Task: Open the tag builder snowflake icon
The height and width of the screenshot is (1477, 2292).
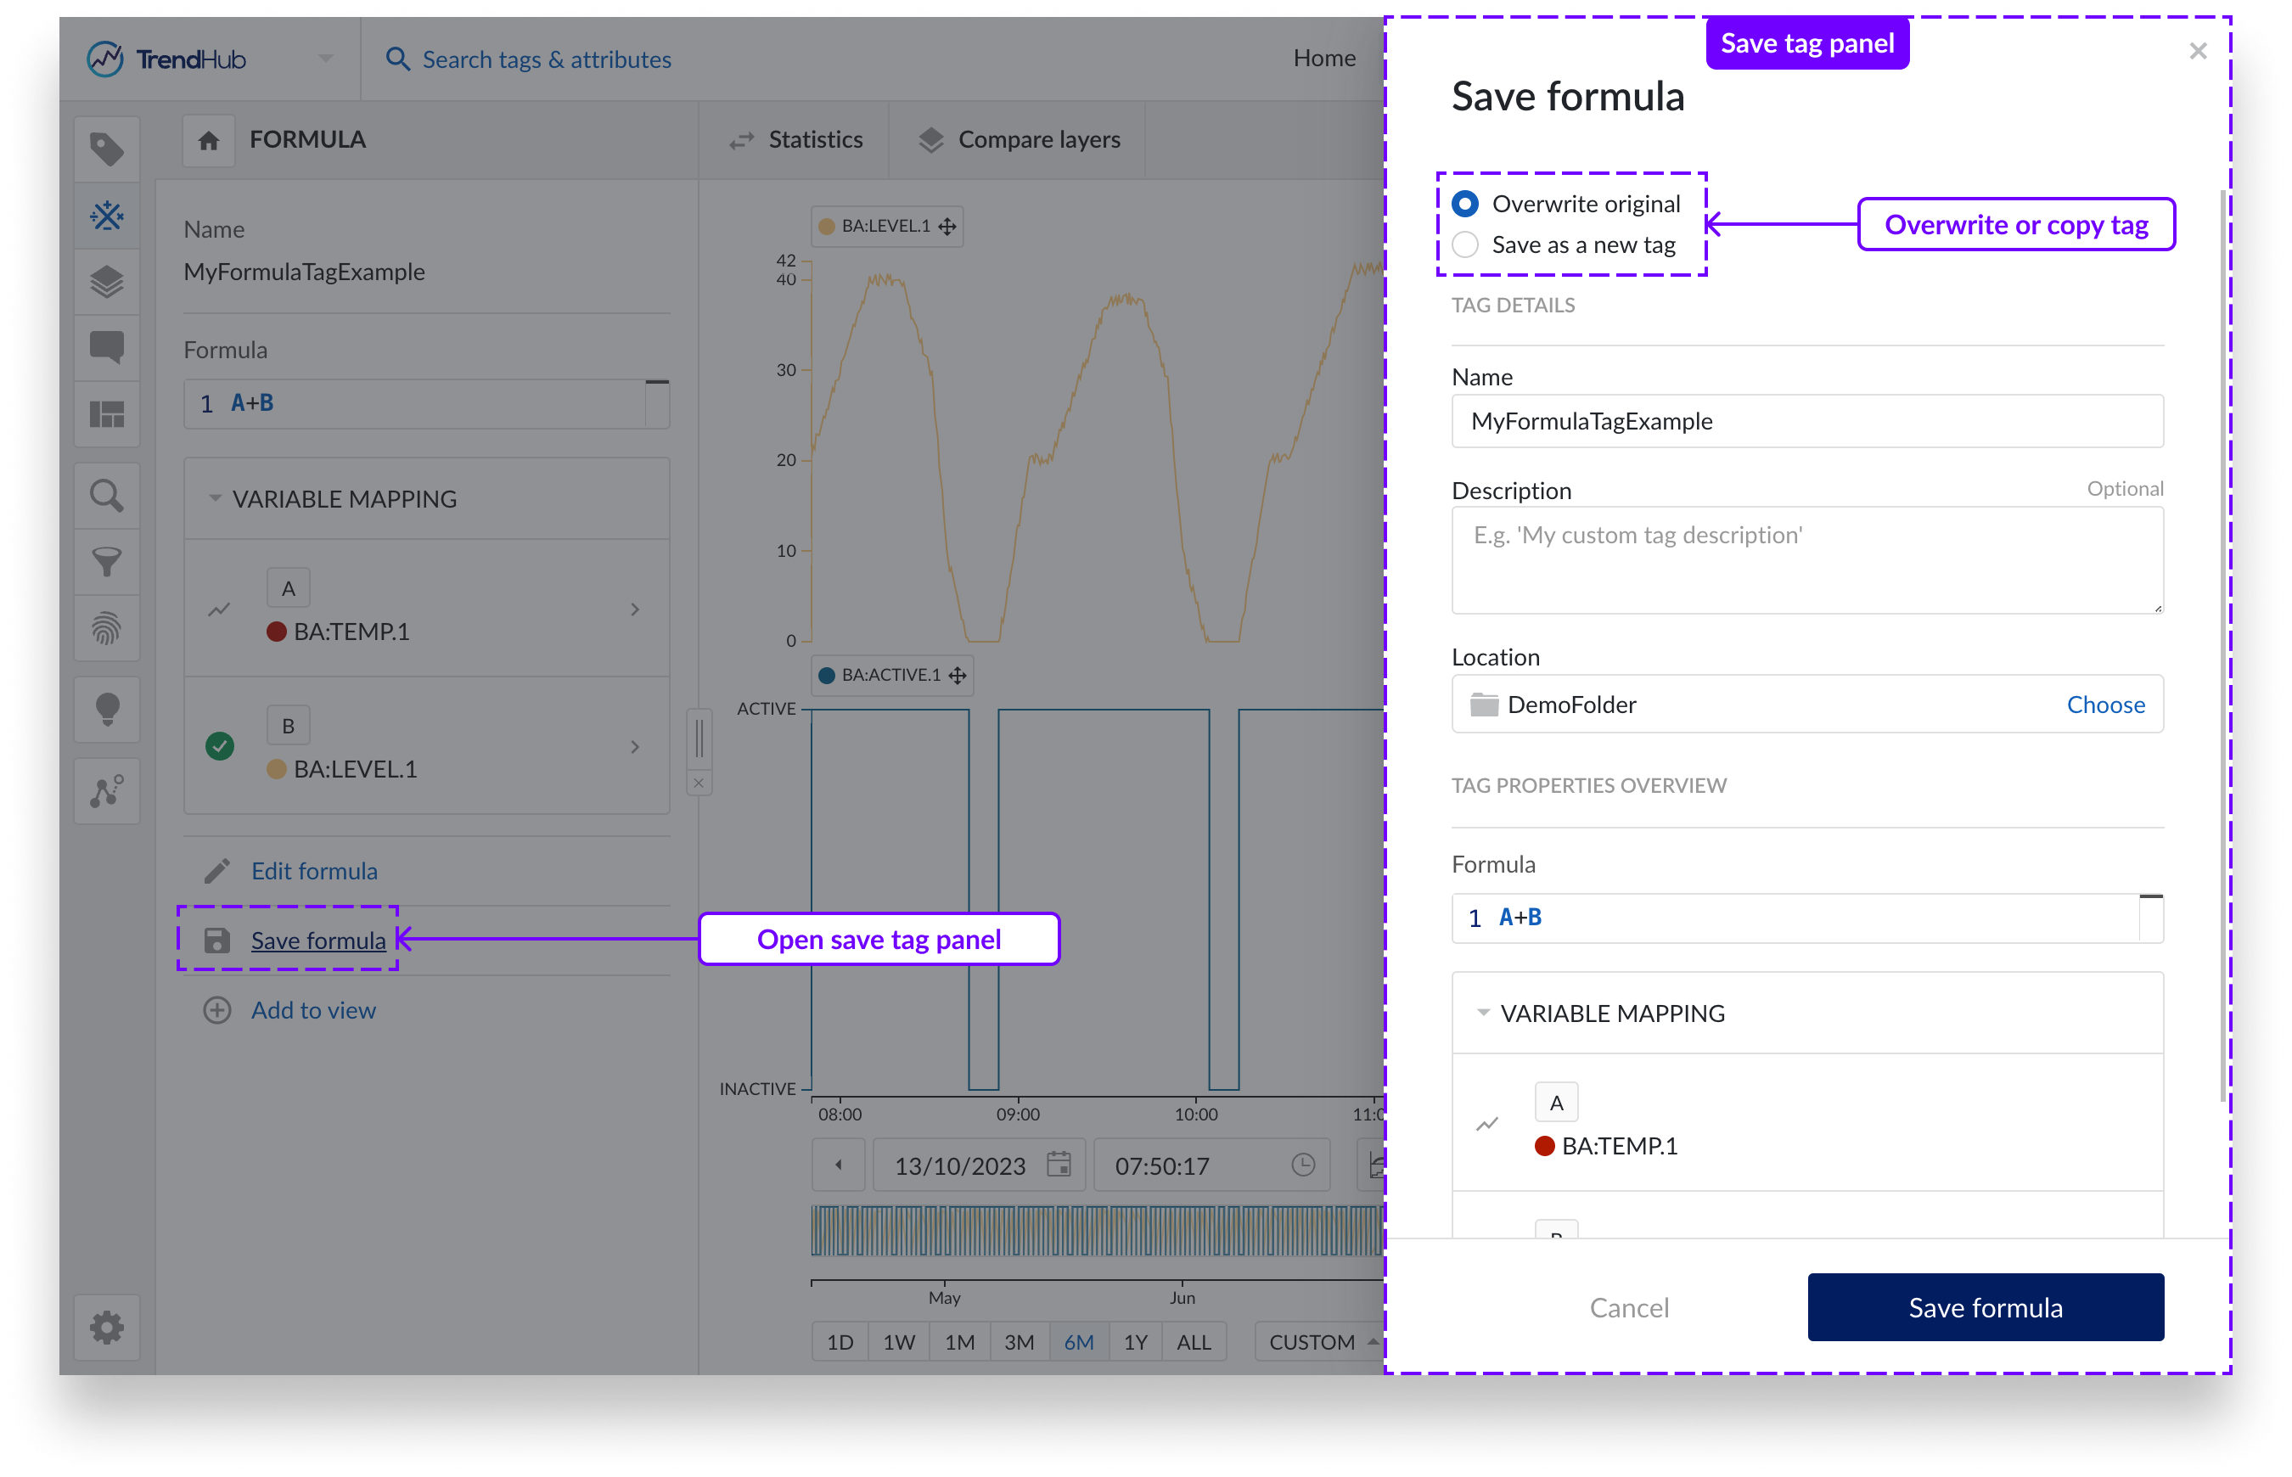Action: tap(106, 216)
